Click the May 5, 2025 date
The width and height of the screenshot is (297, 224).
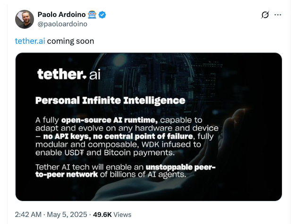68,214
